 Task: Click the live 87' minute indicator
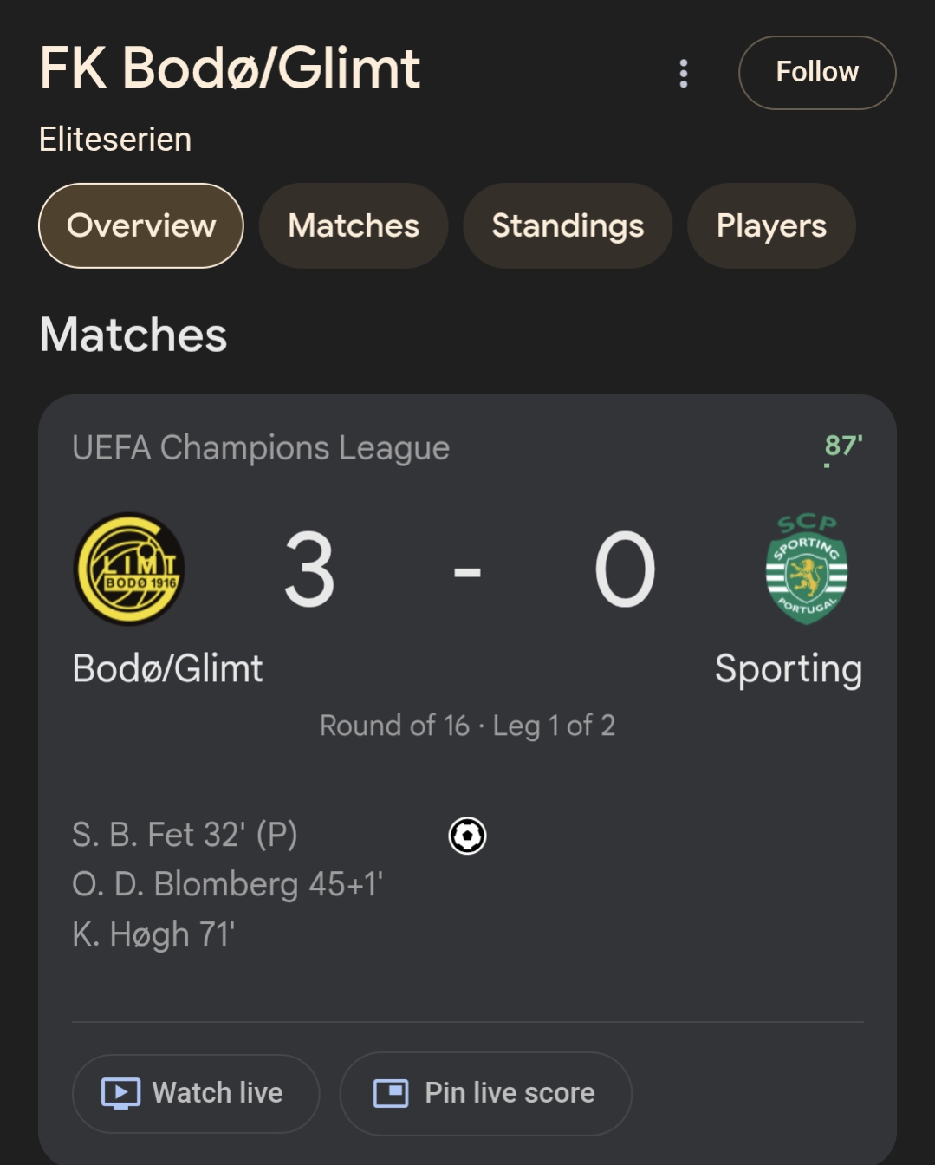point(842,446)
